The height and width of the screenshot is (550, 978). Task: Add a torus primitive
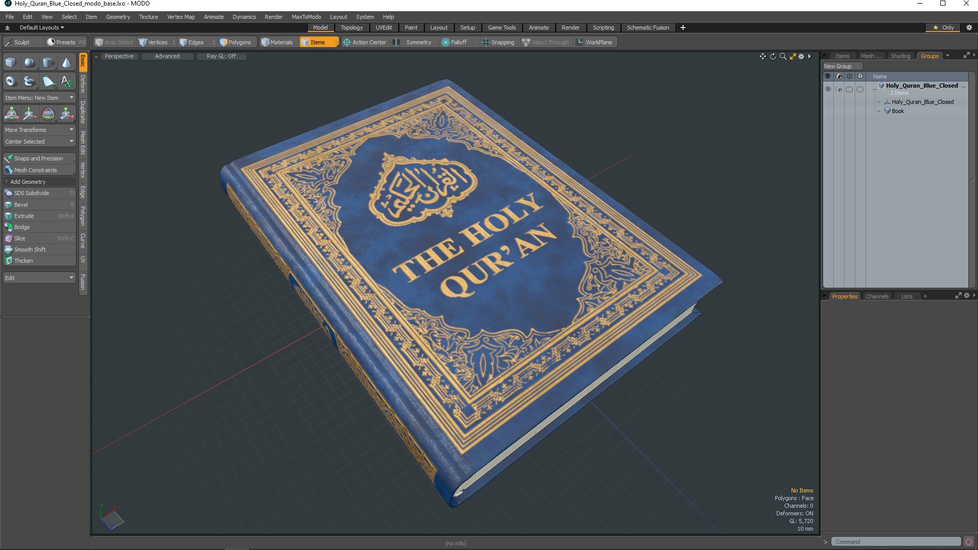click(11, 81)
